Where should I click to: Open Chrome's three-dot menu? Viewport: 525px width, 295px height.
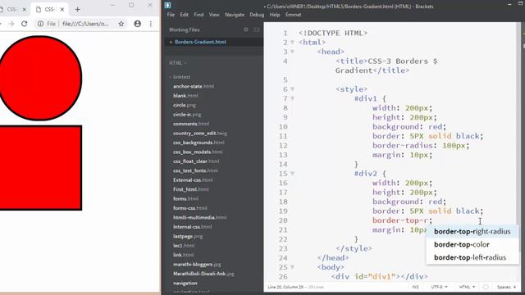click(151, 24)
